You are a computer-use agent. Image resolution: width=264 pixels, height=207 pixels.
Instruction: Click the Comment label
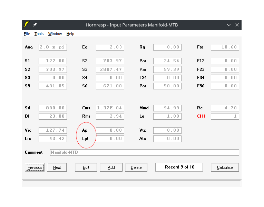click(x=34, y=152)
